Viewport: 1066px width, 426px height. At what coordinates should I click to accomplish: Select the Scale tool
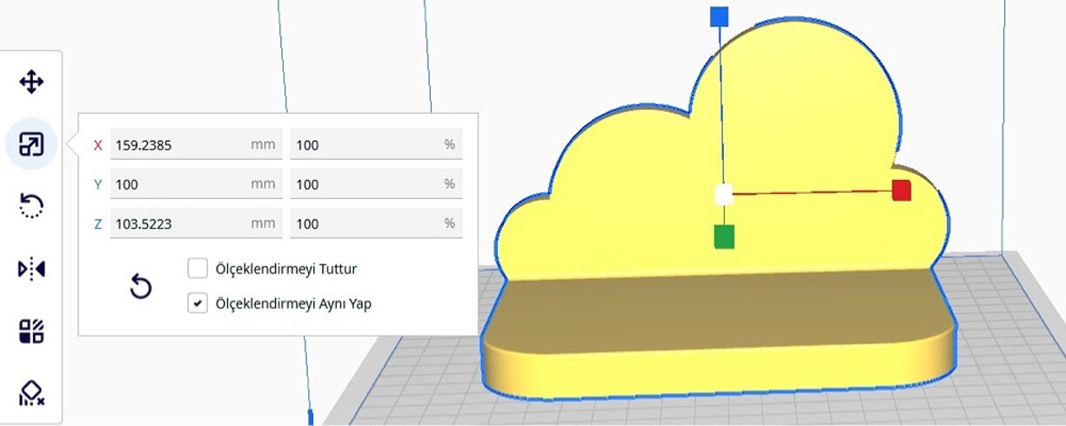pyautogui.click(x=31, y=144)
